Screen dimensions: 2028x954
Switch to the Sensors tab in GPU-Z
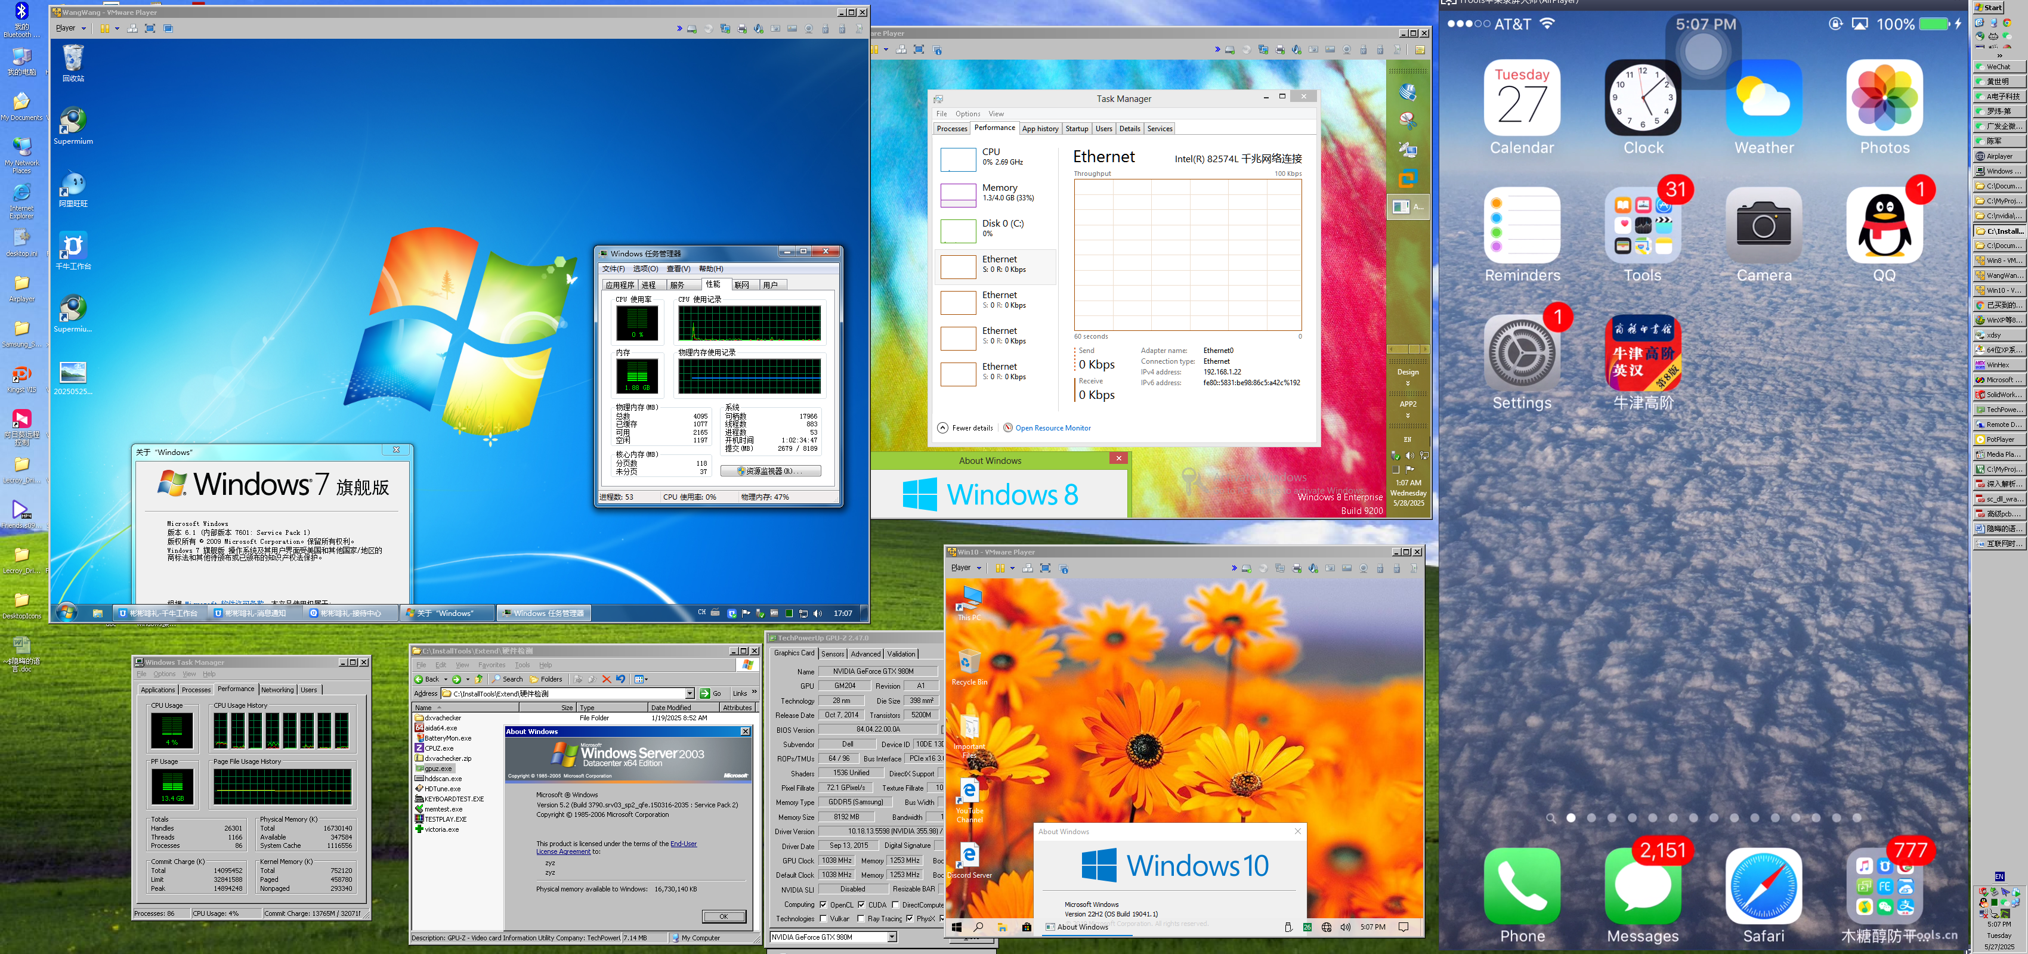pyautogui.click(x=832, y=654)
